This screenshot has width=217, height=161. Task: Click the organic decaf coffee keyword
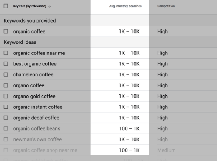36,118
